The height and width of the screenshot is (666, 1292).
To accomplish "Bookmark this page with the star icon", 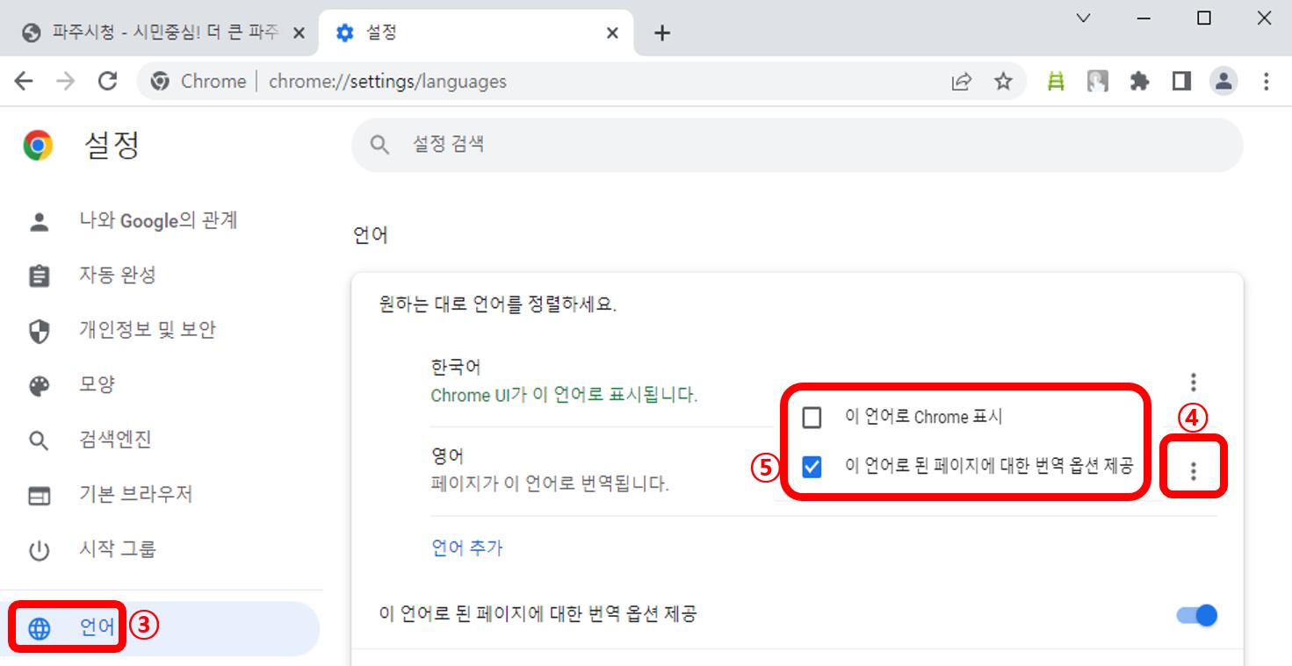I will [x=1001, y=81].
